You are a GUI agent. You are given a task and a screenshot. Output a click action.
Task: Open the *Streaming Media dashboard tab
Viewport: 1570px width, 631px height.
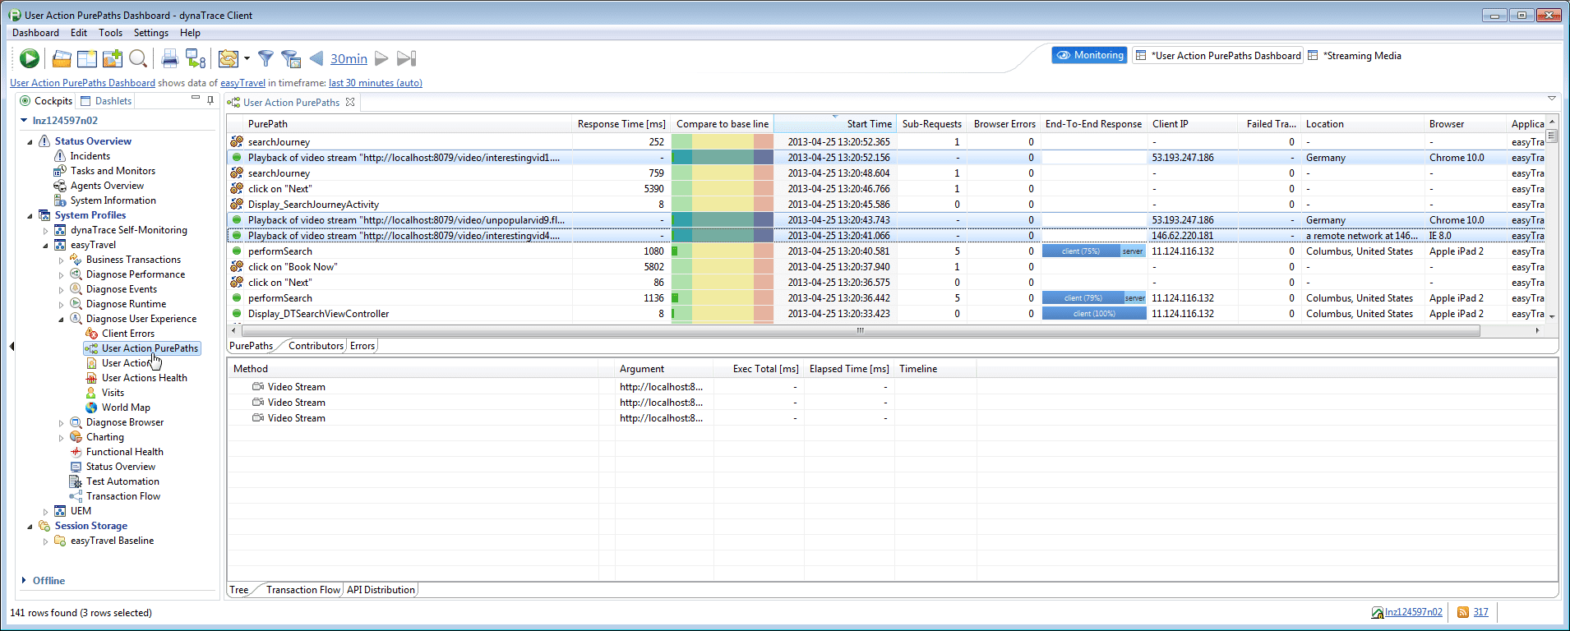point(1355,56)
